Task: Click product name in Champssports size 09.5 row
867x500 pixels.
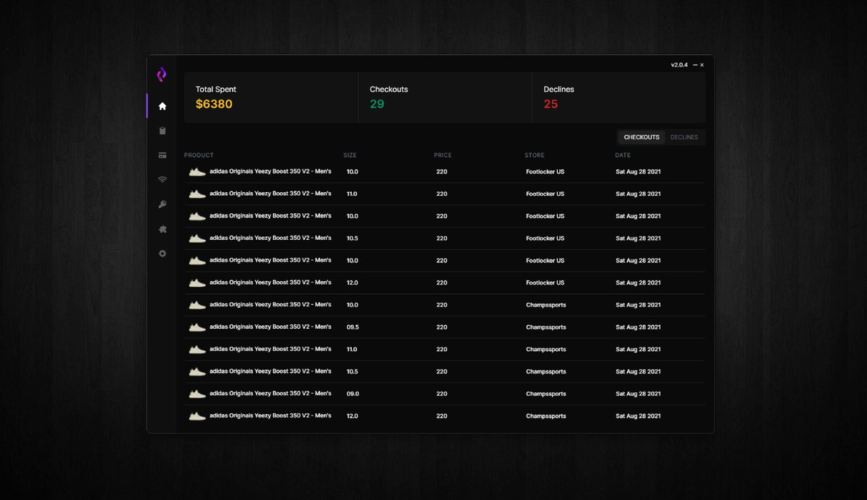Action: (270, 327)
